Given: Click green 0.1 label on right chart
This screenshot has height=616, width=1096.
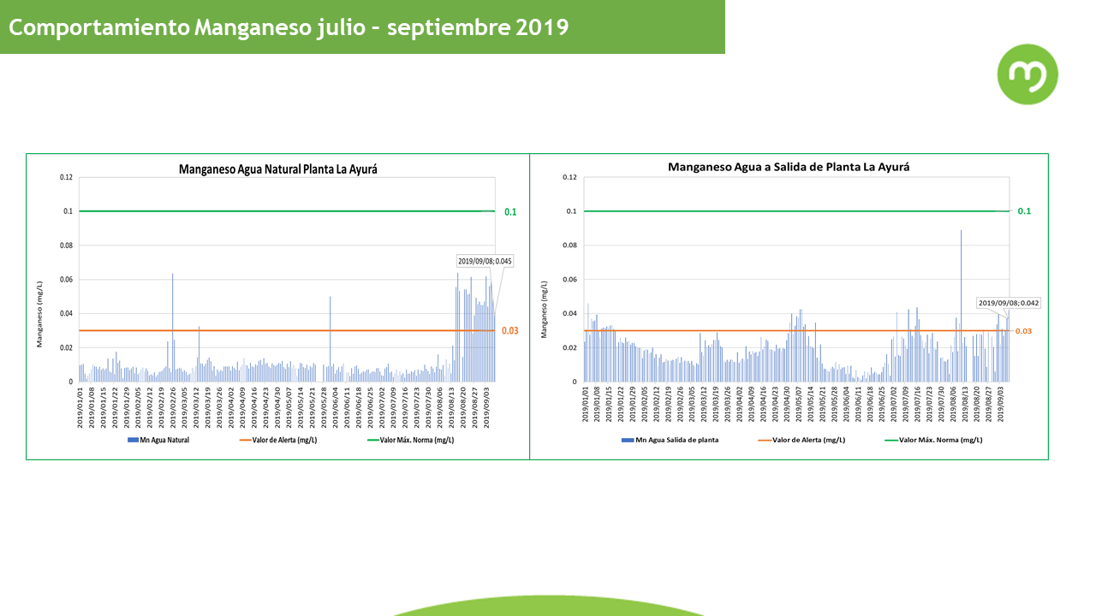Looking at the screenshot, I should pos(1024,211).
